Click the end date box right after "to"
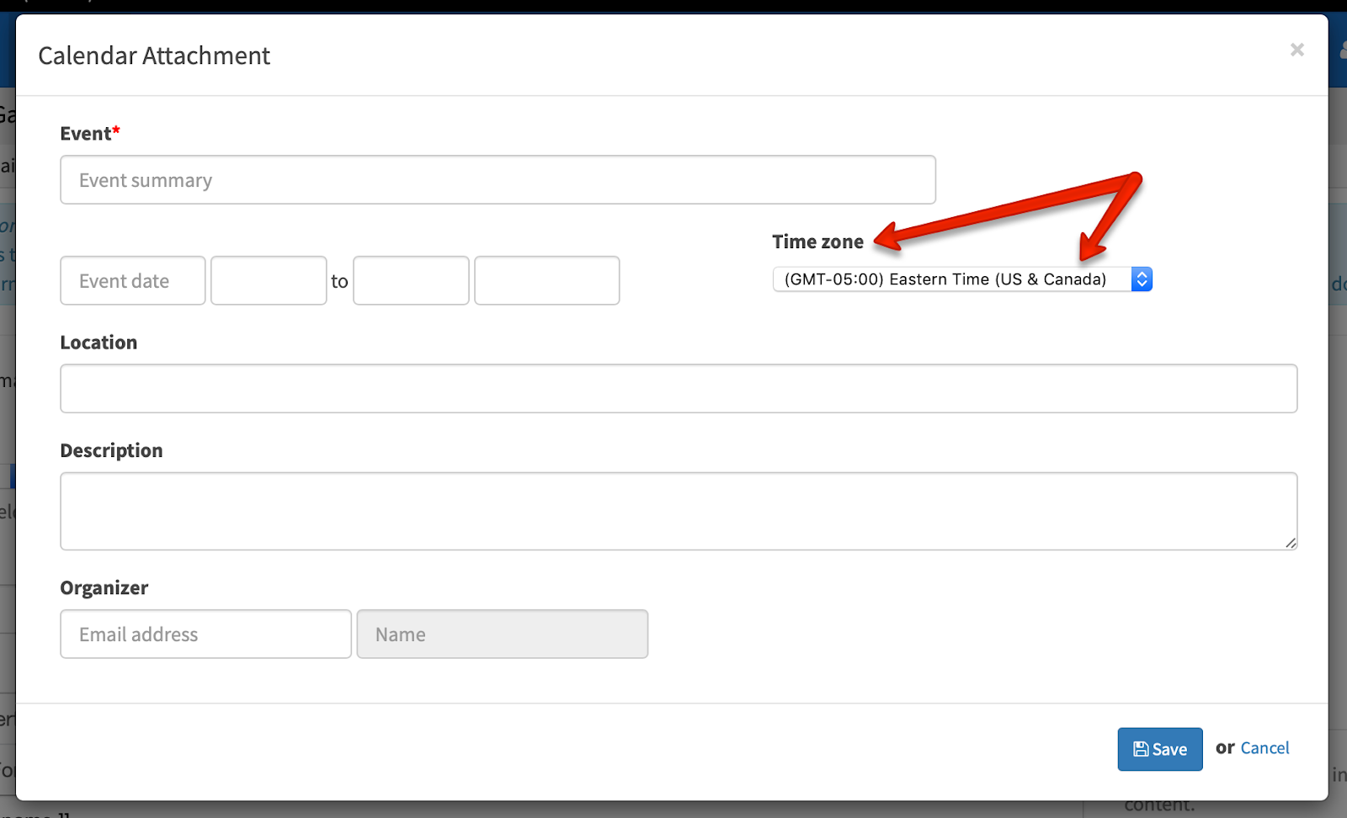 [411, 281]
